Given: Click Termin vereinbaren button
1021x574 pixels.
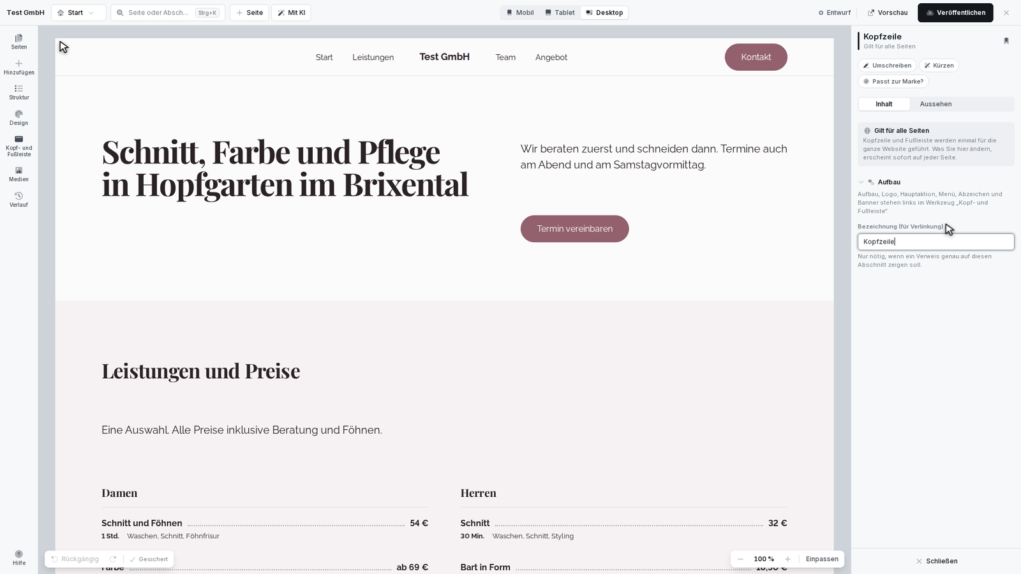Looking at the screenshot, I should pyautogui.click(x=574, y=229).
